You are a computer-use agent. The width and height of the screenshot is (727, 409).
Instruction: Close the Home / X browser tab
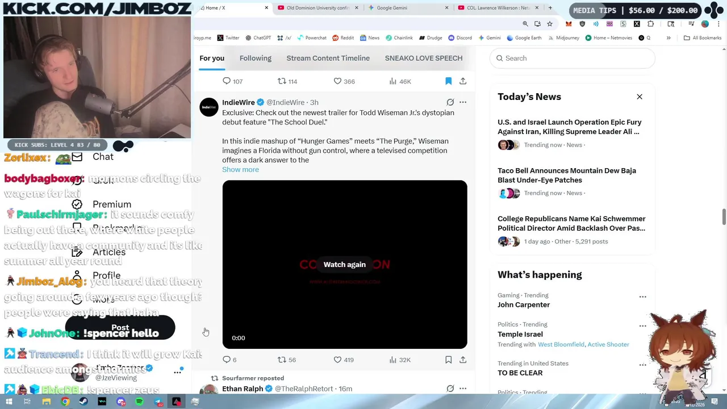pyautogui.click(x=266, y=8)
